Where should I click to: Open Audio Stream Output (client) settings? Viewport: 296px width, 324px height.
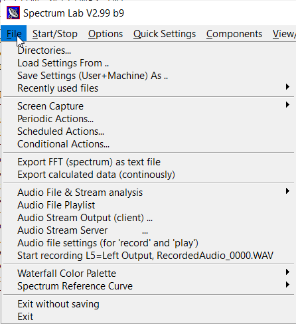pyautogui.click(x=148, y=218)
